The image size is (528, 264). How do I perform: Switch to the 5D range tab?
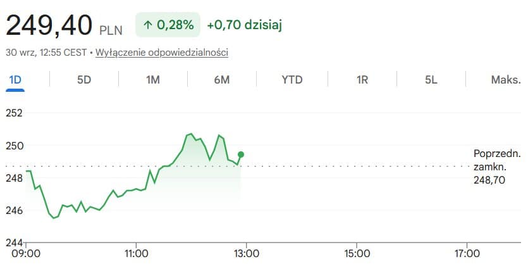click(84, 80)
